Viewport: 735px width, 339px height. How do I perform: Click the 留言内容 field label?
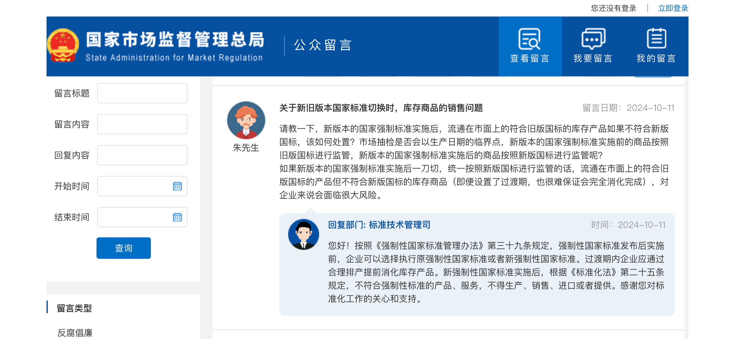[72, 124]
